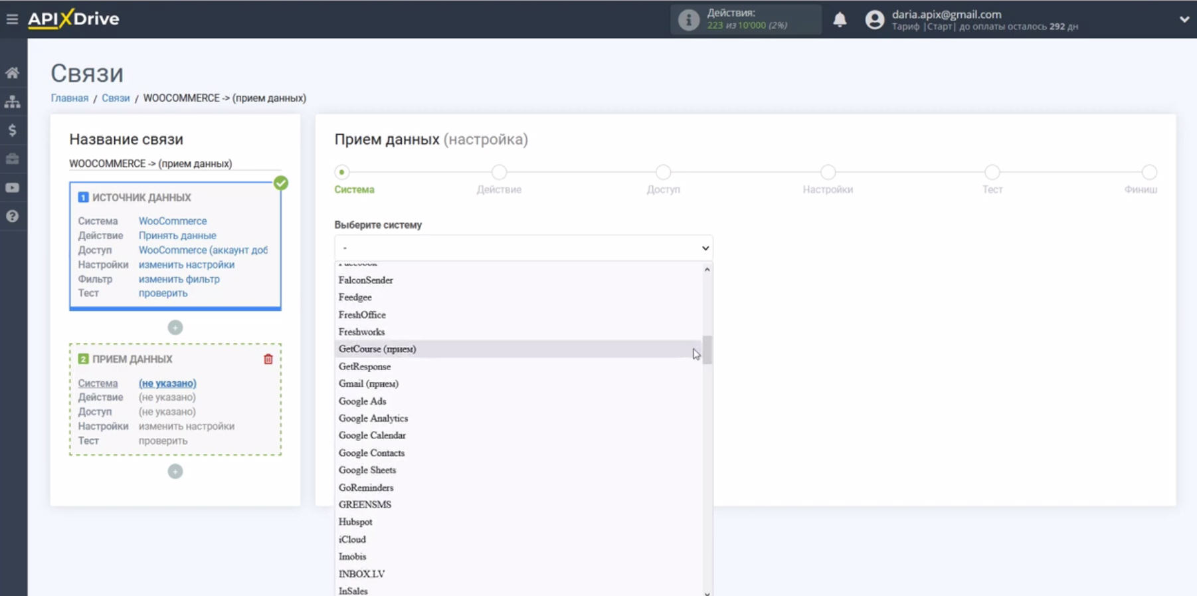Image resolution: width=1197 pixels, height=596 pixels.
Task: Choose Google Sheets from the list
Action: (518, 470)
